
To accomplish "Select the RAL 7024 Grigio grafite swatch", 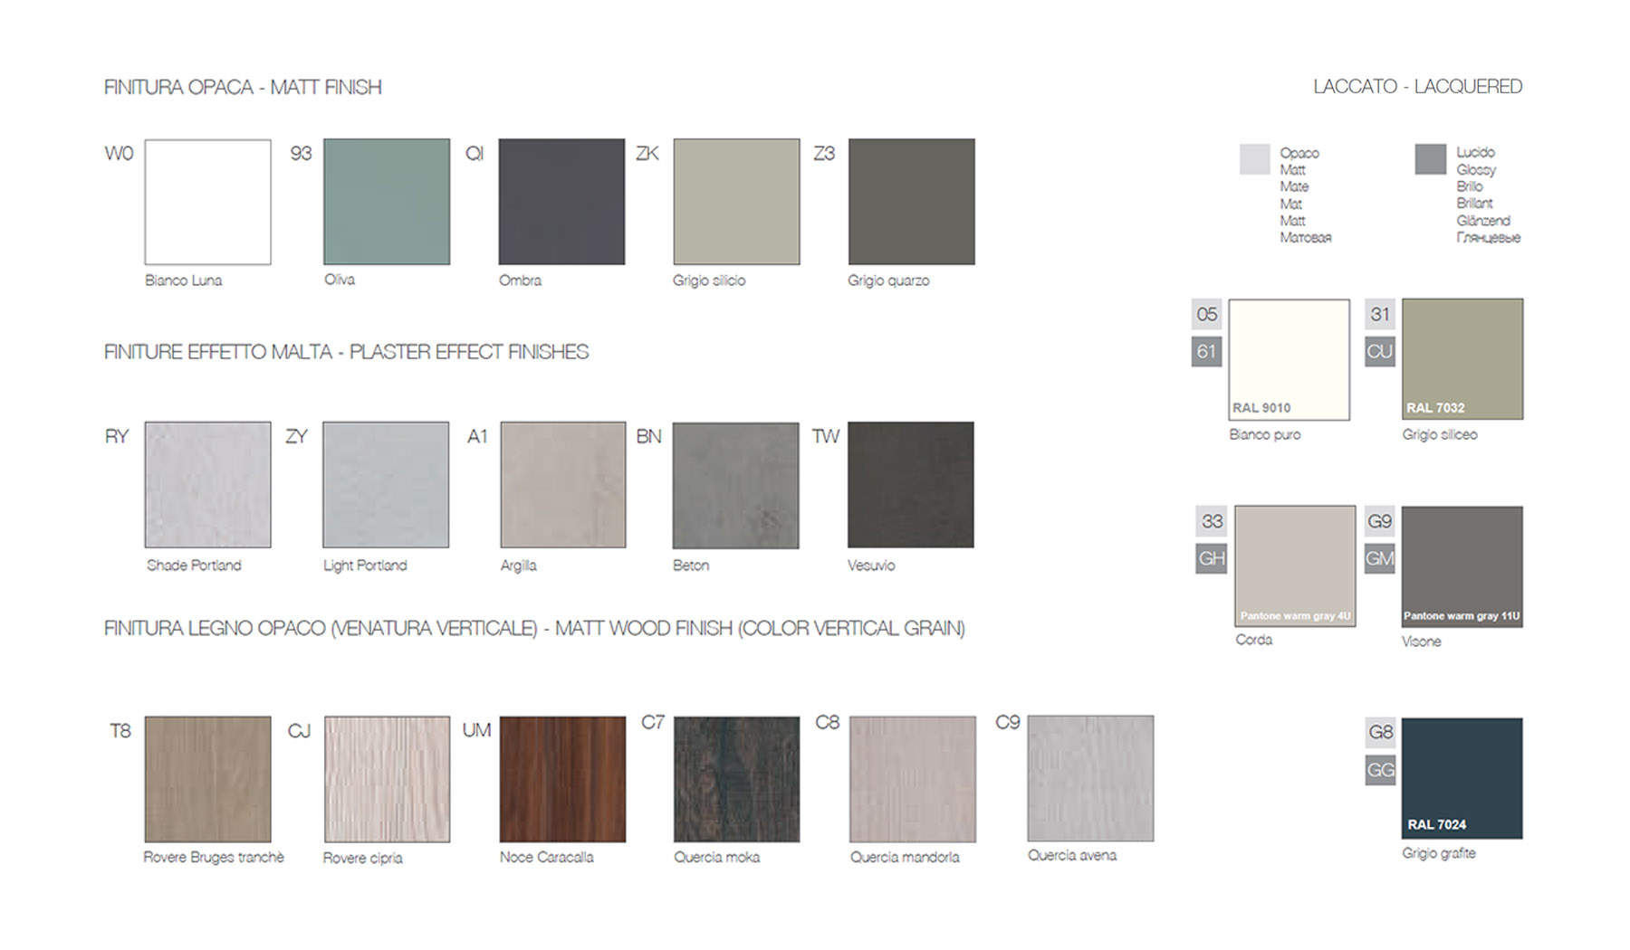I will (x=1462, y=778).
